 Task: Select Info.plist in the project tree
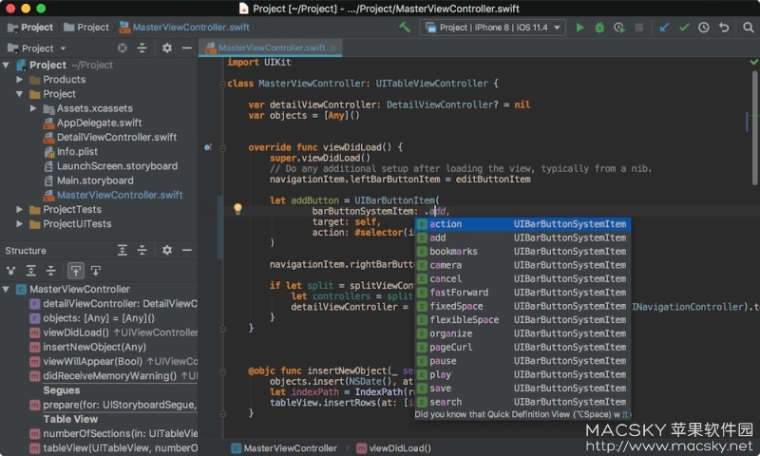[x=70, y=152]
